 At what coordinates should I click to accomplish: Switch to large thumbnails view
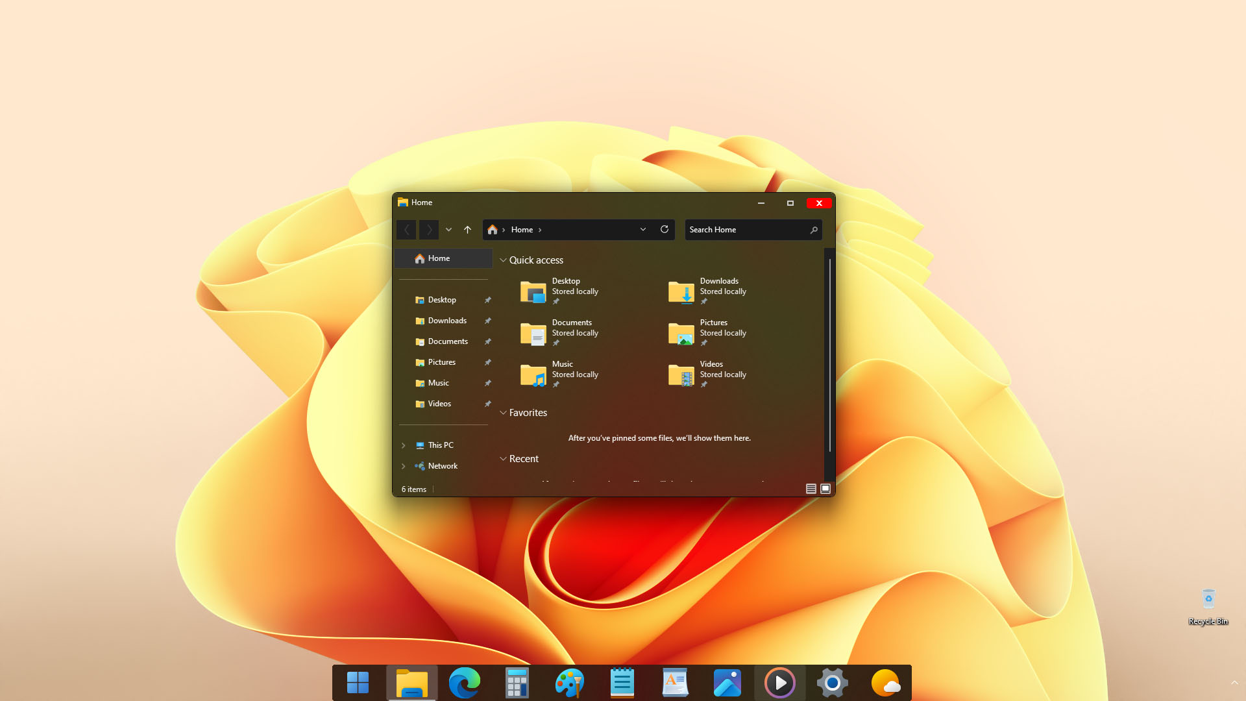click(x=825, y=488)
